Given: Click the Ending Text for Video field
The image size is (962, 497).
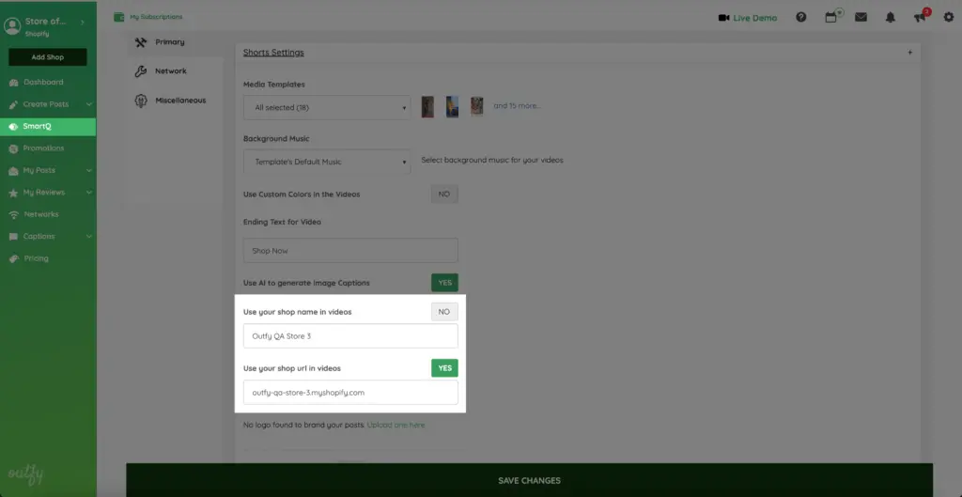Looking at the screenshot, I should point(350,251).
